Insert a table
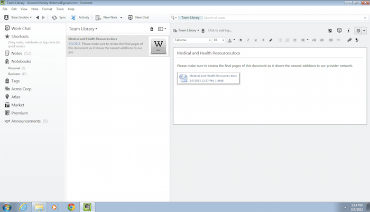Screen dimensions: 370x212 (331, 40)
